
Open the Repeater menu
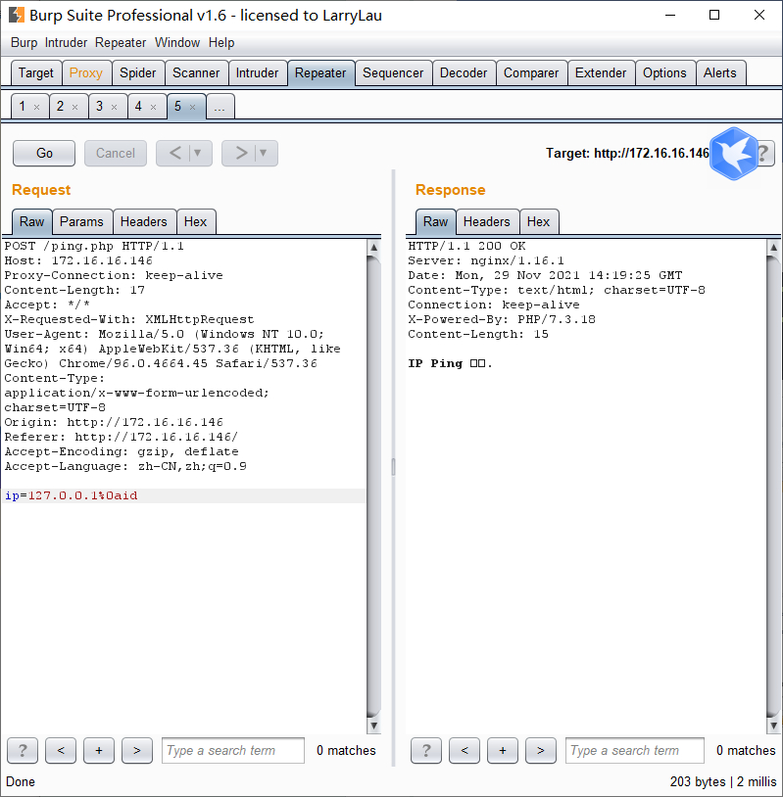[x=121, y=43]
